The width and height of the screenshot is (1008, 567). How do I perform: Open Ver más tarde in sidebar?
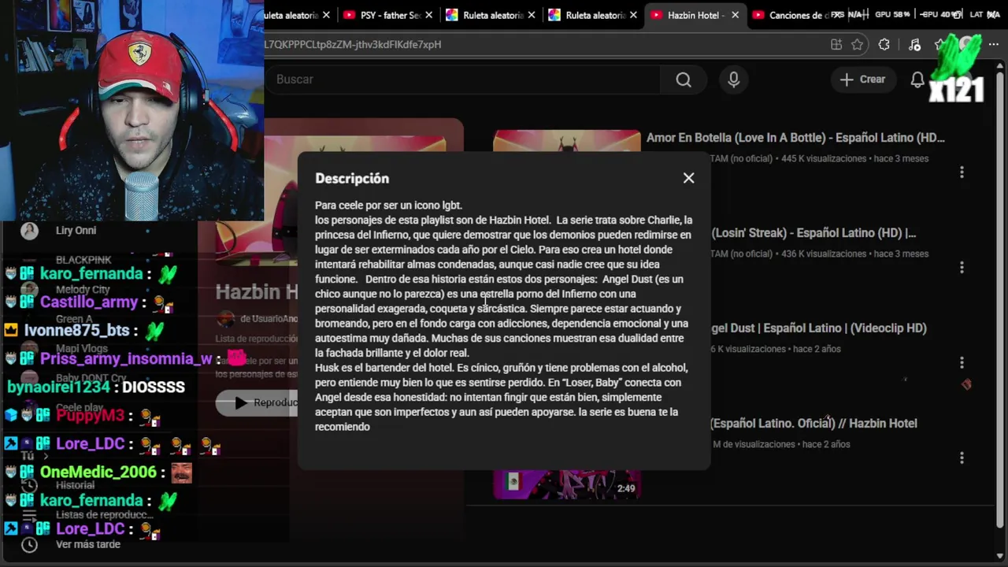[x=87, y=544]
